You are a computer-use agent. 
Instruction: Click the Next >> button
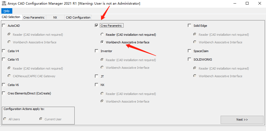tap(242, 120)
